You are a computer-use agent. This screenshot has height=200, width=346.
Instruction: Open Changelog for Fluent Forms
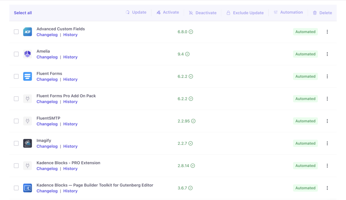click(47, 79)
